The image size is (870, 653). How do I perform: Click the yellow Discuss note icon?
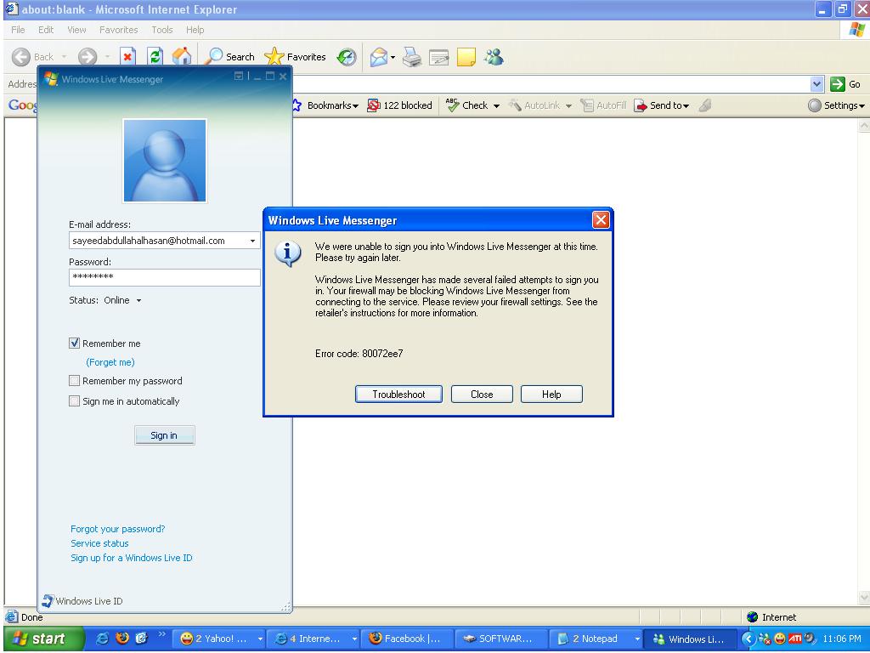[x=466, y=57]
